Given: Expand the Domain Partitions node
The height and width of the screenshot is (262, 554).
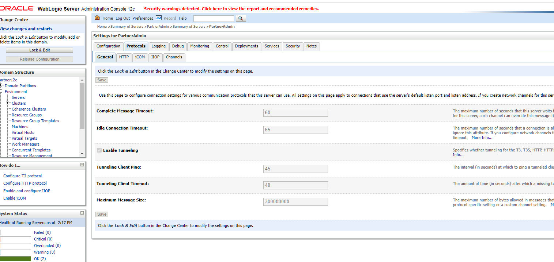Looking at the screenshot, I should click(x=1, y=86).
